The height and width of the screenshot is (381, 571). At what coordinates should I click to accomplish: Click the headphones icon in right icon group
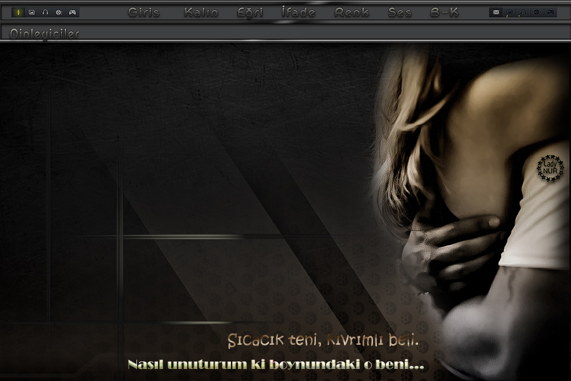pos(523,12)
